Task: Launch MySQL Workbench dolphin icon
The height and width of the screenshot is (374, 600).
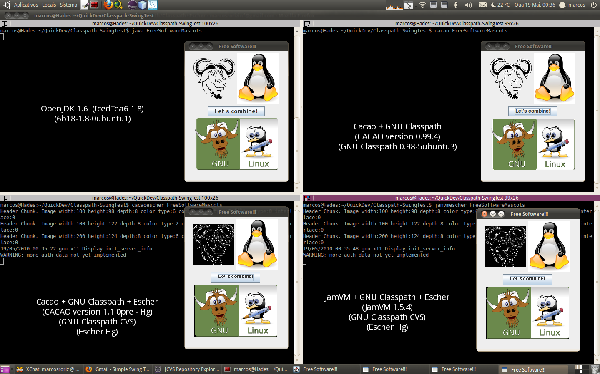Action: pos(153,5)
